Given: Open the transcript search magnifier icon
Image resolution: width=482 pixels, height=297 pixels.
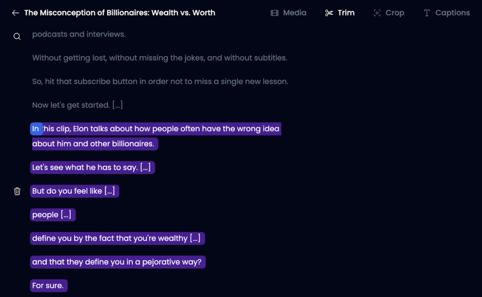Looking at the screenshot, I should (17, 37).
